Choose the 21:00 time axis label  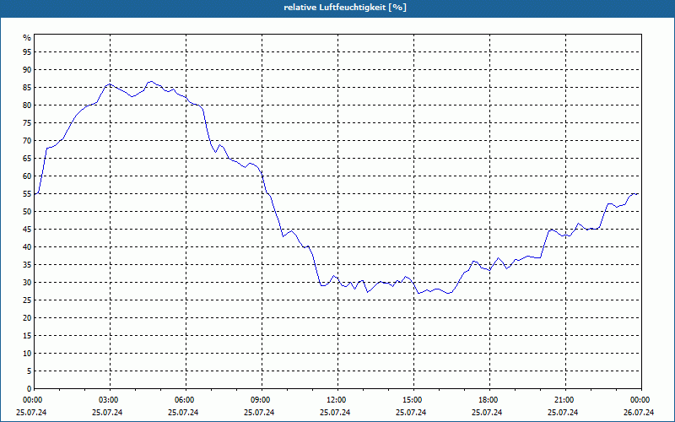(x=565, y=400)
